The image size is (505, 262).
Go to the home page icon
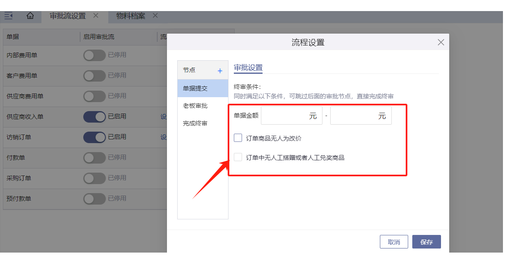(30, 16)
